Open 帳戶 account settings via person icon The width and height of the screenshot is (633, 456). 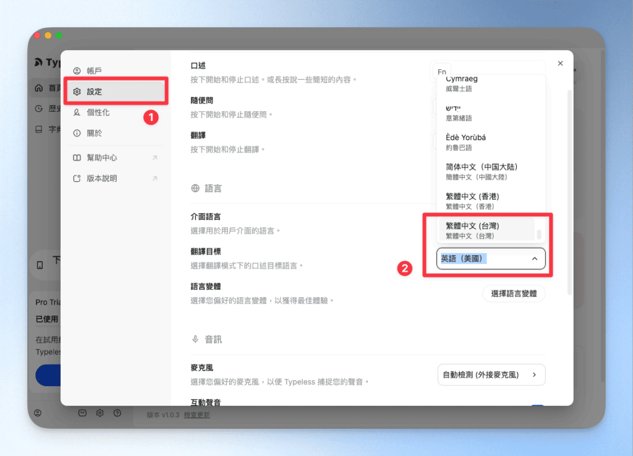pos(77,70)
